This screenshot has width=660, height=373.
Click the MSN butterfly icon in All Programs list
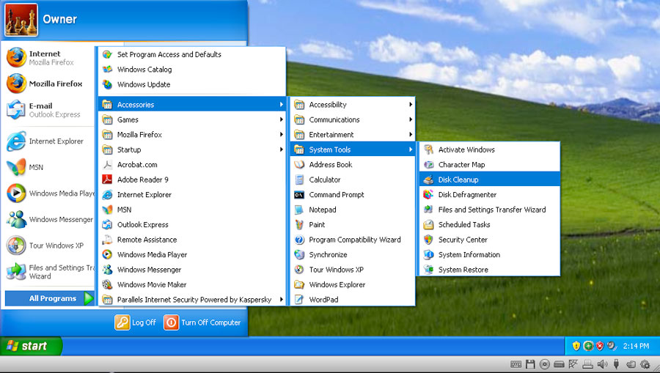(107, 210)
